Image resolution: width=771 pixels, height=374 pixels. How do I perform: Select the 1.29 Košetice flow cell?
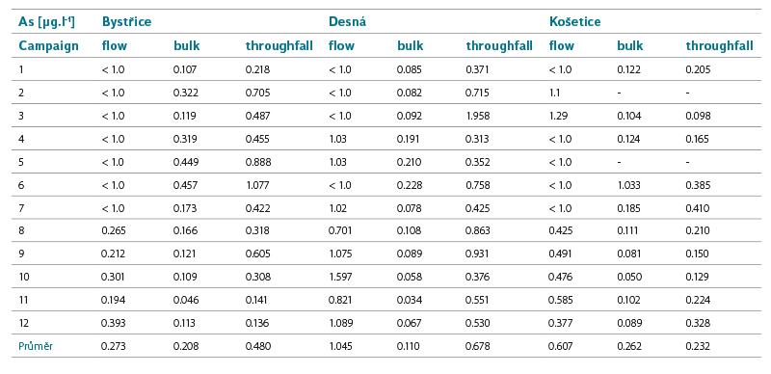point(559,116)
